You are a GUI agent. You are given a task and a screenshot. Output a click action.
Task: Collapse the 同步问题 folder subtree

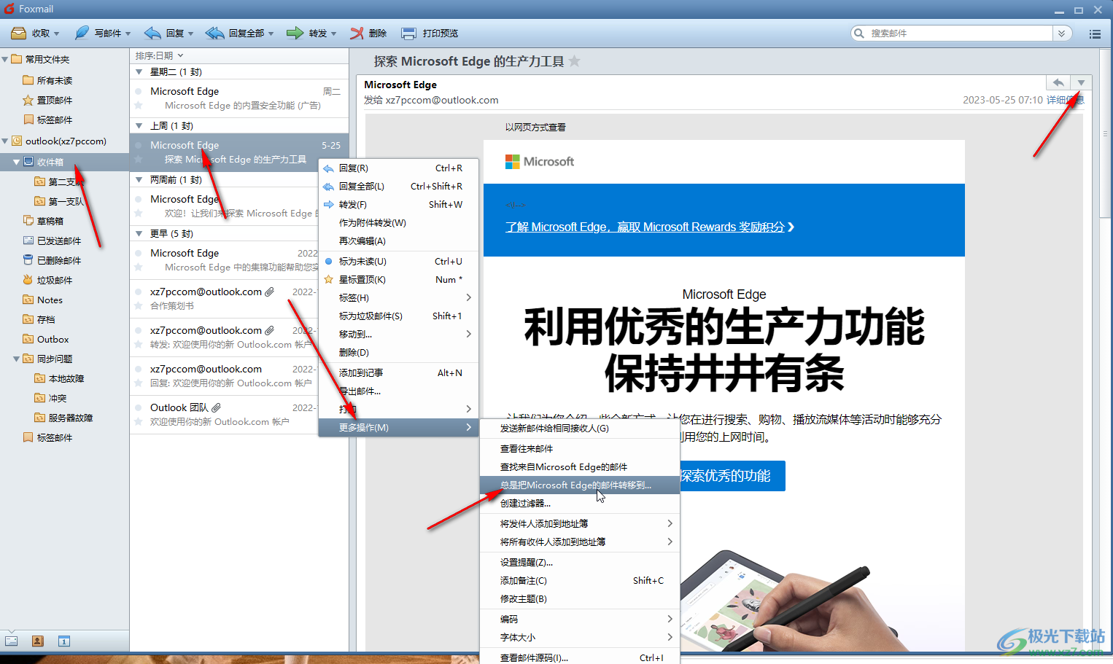pos(16,359)
